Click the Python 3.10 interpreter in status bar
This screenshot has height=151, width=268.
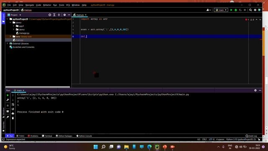[241, 139]
